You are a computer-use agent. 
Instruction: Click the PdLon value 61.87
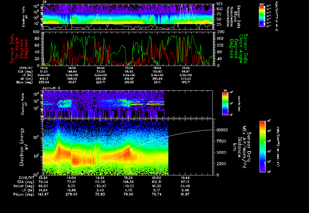pos(185,194)
